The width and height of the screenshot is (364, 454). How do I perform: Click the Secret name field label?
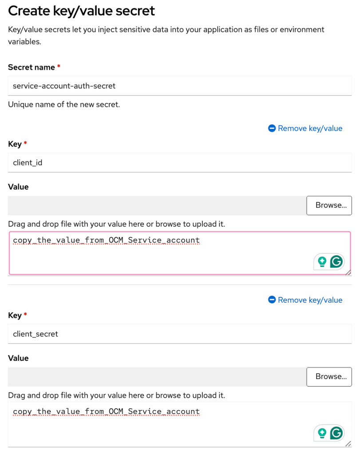point(32,67)
